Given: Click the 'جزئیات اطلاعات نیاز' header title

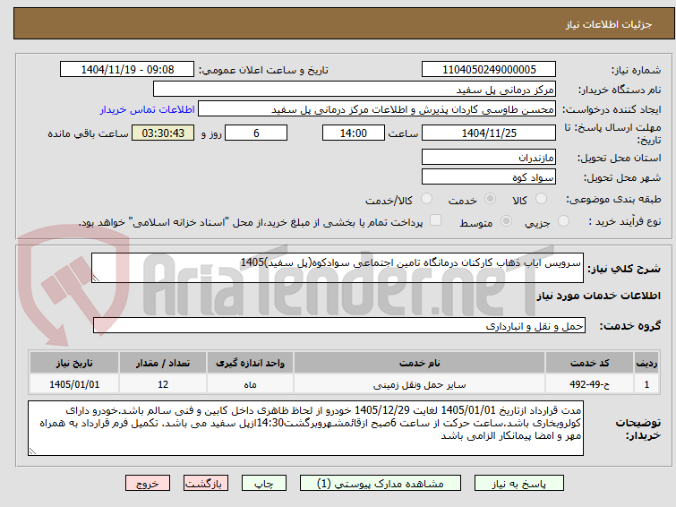Looking at the screenshot, I should click(608, 24).
